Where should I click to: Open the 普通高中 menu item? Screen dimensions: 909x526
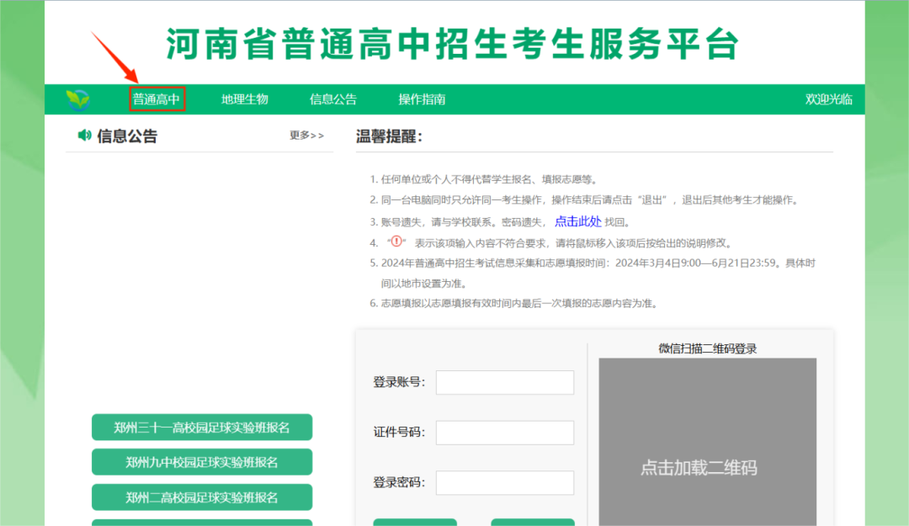[157, 99]
